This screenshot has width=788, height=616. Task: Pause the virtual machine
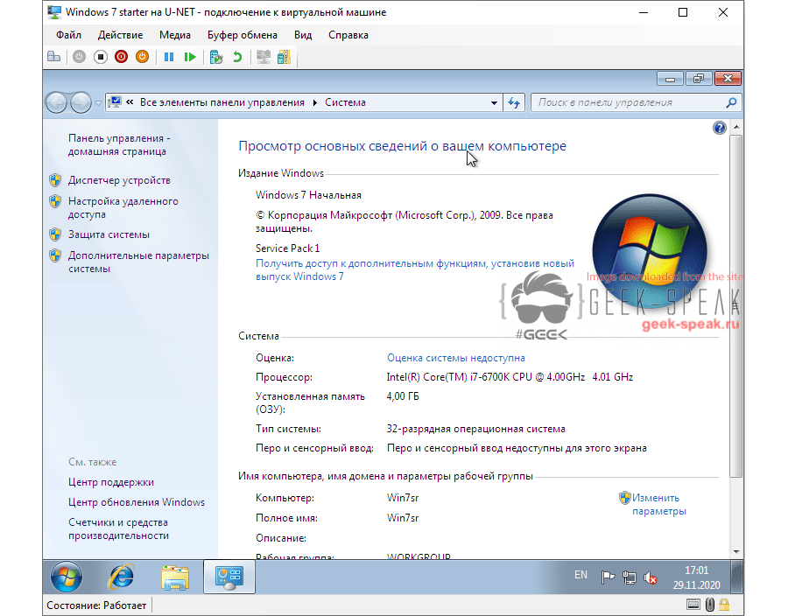point(169,57)
